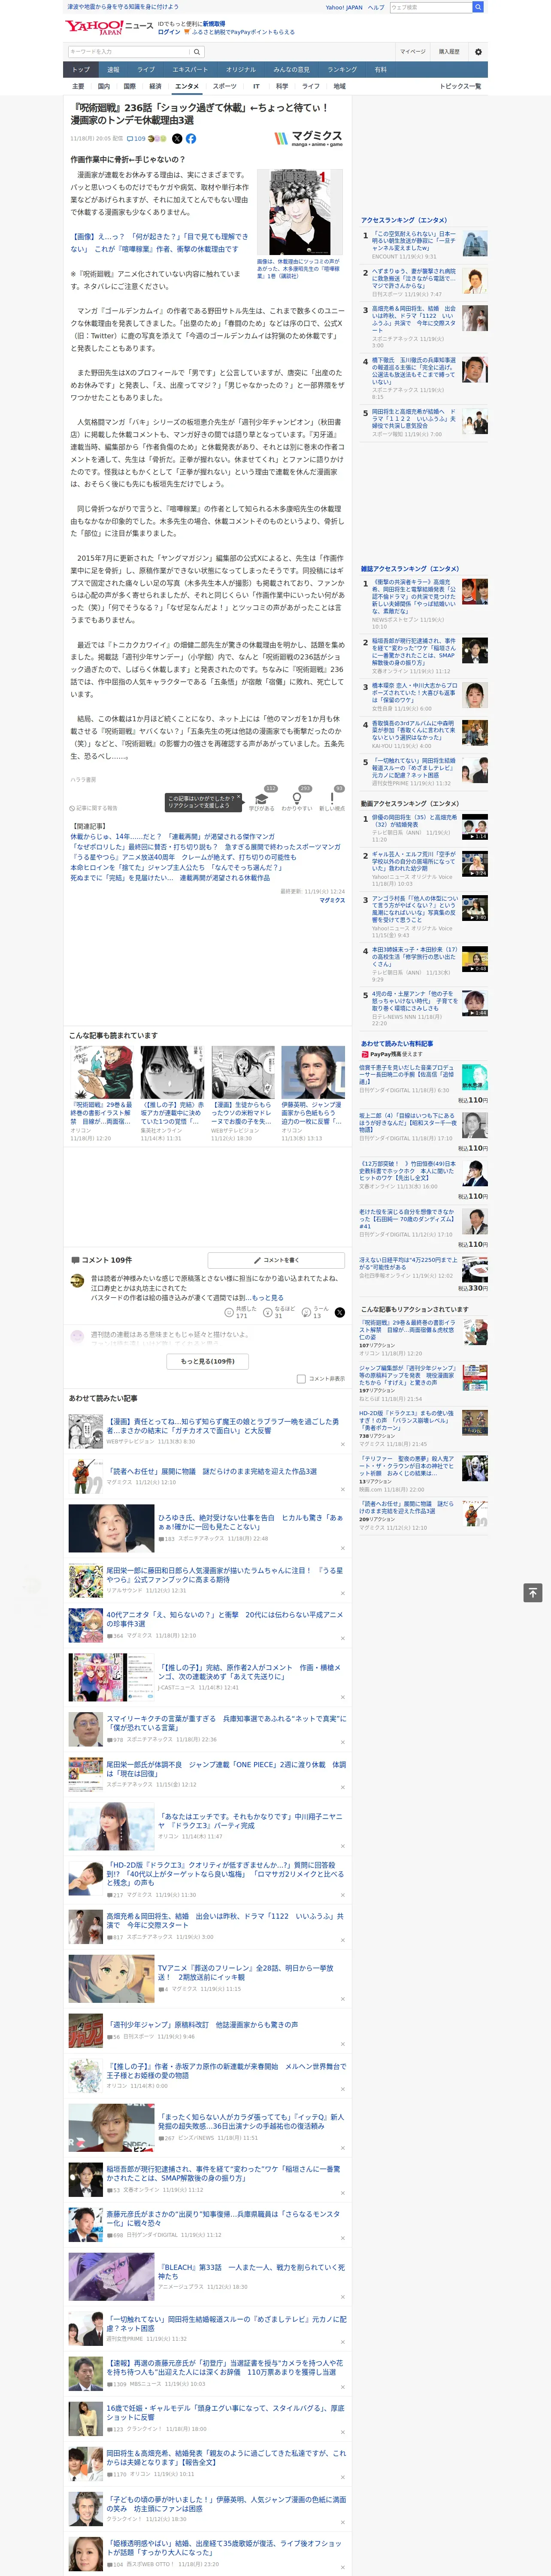551x2576 pixels.
Task: Click the 学びがある reaction icon
Action: click(262, 798)
